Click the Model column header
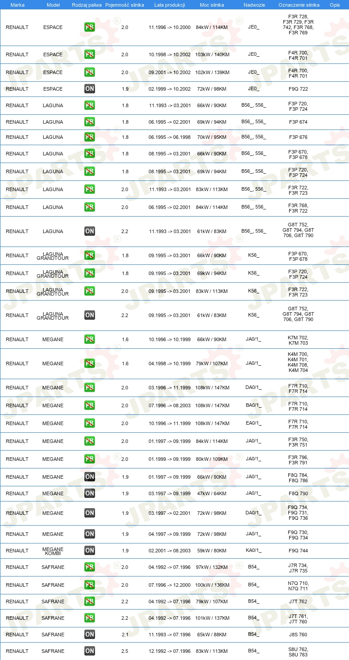This screenshot has height=660, width=349. point(53,4)
